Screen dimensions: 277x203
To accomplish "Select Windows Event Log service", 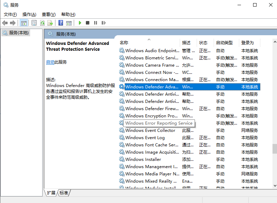I will click(189, 137).
